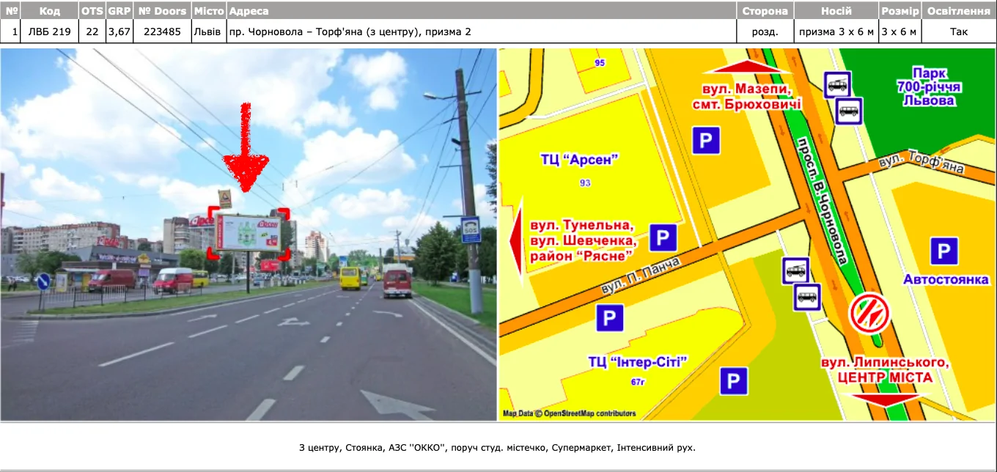The image size is (997, 472).
Task: Select parking icon next to вул. Шевченка text
Action: (663, 237)
